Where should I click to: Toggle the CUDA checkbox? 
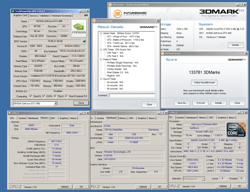click(44, 96)
